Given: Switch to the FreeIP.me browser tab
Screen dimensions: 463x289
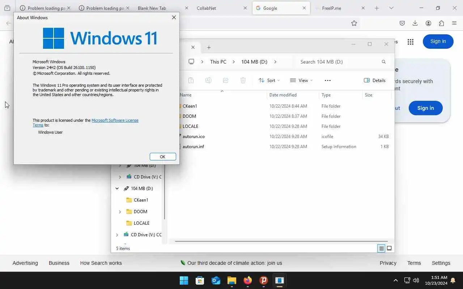Looking at the screenshot, I should pos(331,8).
